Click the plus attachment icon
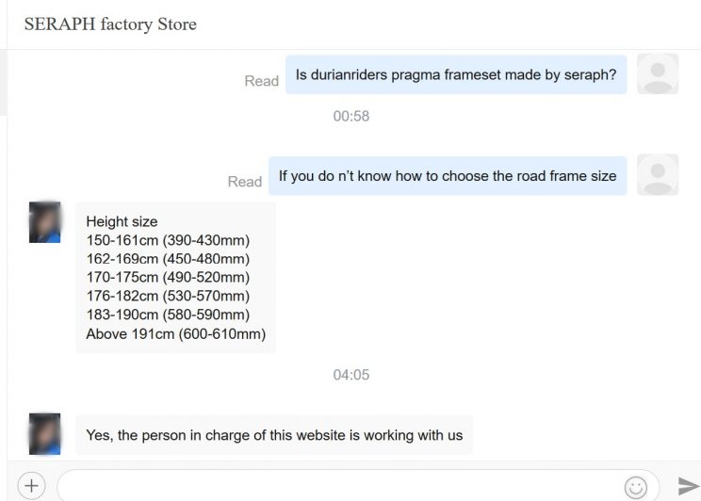This screenshot has width=701, height=501. coord(31,486)
